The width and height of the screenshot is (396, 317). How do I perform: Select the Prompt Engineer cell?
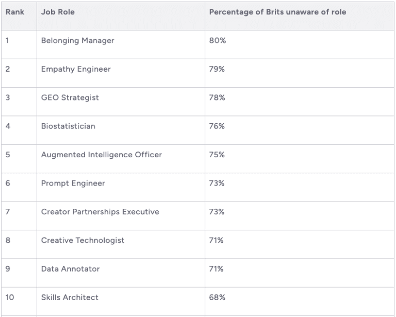73,183
